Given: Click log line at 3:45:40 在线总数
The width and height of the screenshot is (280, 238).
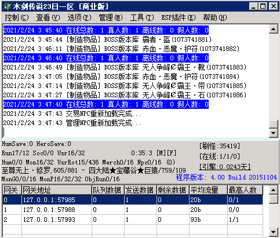Looking at the screenshot, I should (x=106, y=30).
